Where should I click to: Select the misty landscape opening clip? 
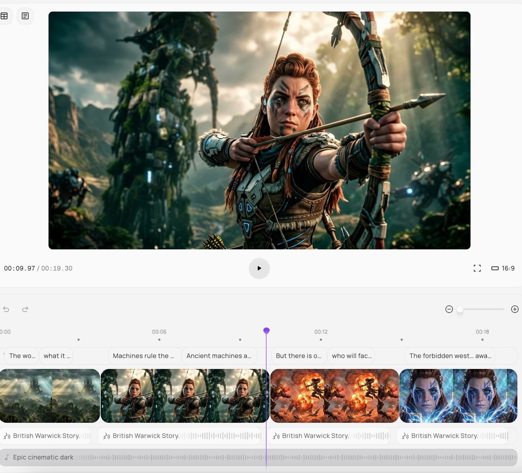click(x=49, y=396)
